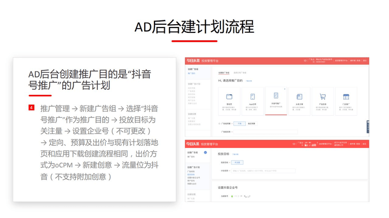Screen dimensions: 389x218
Task: Click the blue checkmark beside 创建广告组
Action: click(x=206, y=153)
